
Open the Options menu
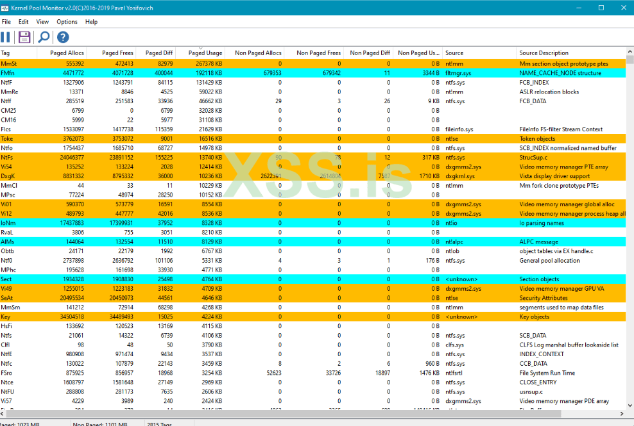(67, 22)
